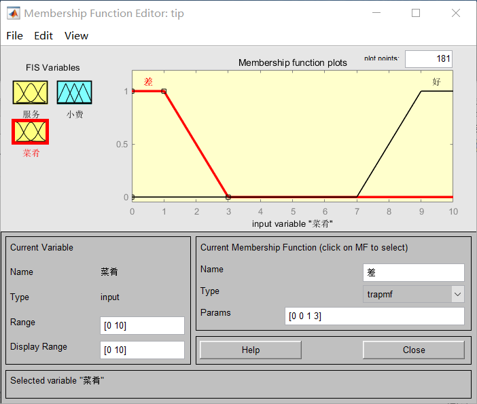
Task: Select the 菜肴 input variable icon
Action: click(30, 132)
